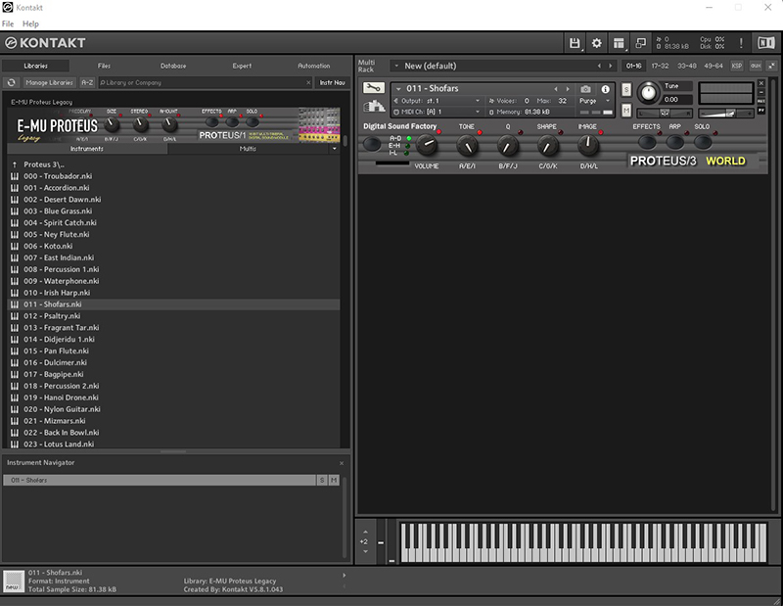Remove the 011 - Shofars instrument from rack
The height and width of the screenshot is (606, 783).
tap(761, 83)
